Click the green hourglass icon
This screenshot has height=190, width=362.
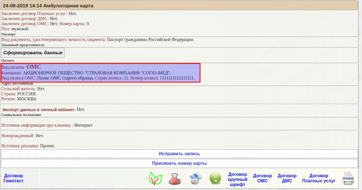click(x=215, y=179)
